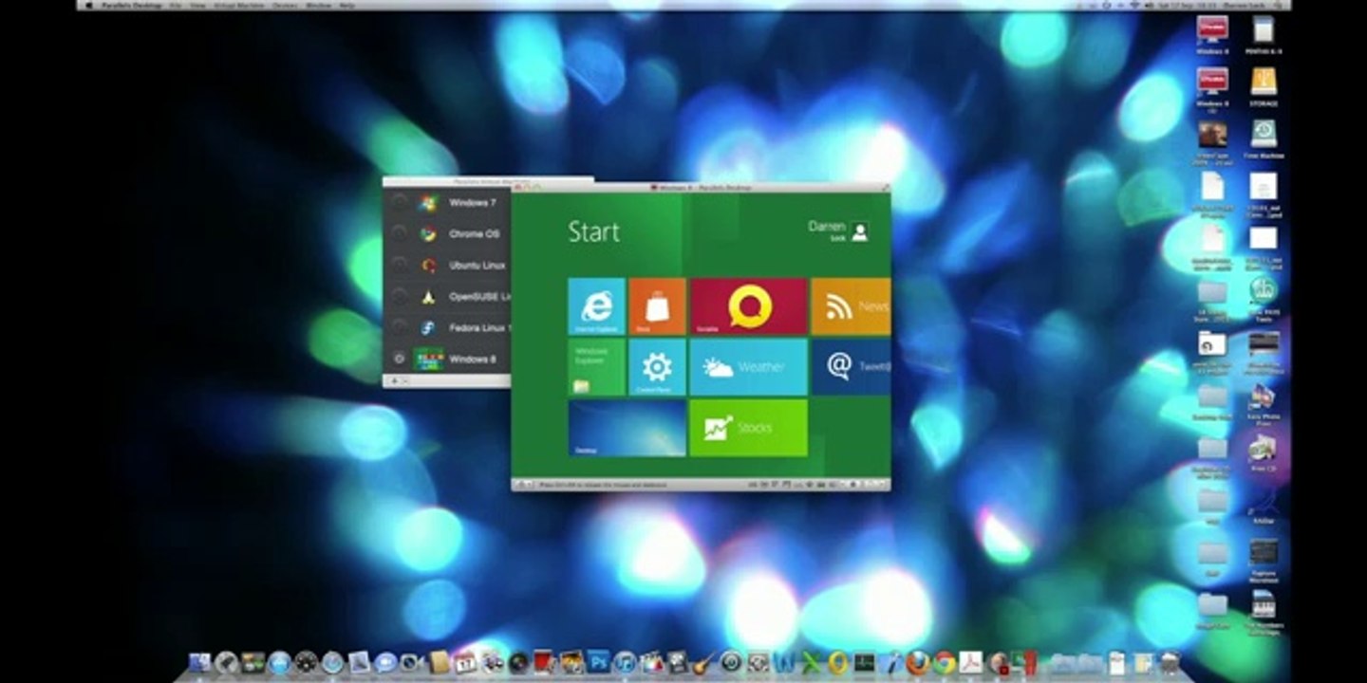Toggle power button beside Chrome OS
The height and width of the screenshot is (683, 1367).
[x=400, y=233]
